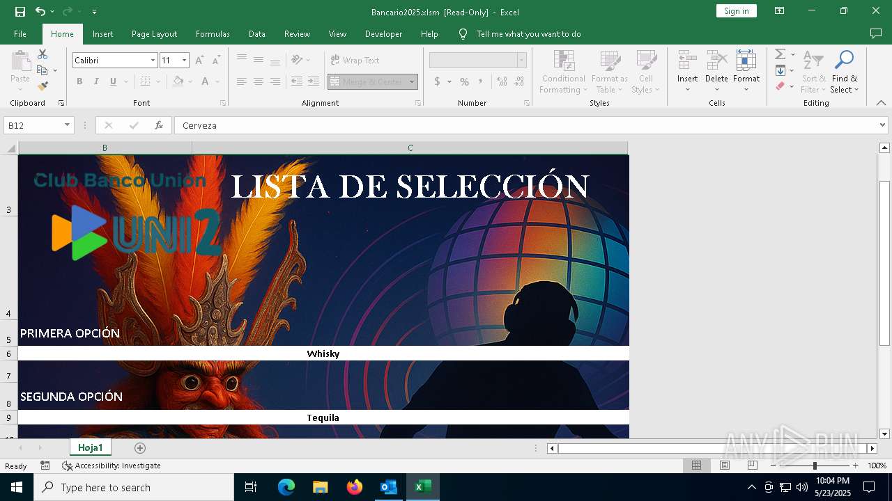Click the zoom slider handle
Screen dimensions: 892x501
pyautogui.click(x=815, y=466)
